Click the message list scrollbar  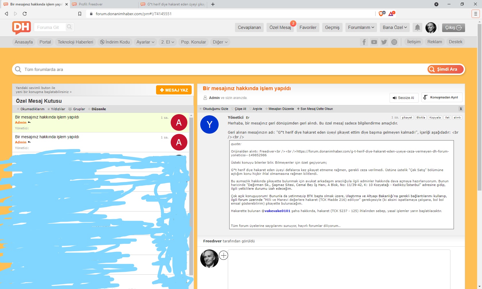(x=191, y=195)
